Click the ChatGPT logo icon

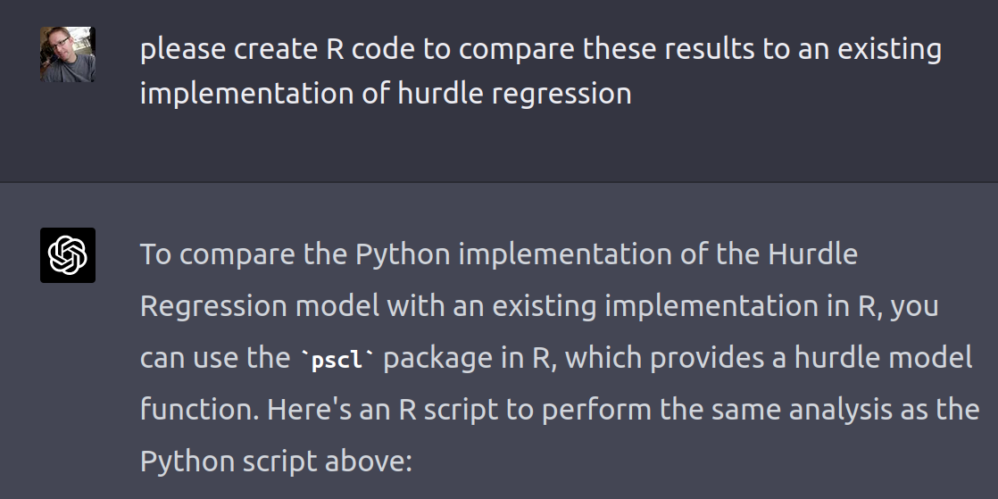[x=68, y=255]
